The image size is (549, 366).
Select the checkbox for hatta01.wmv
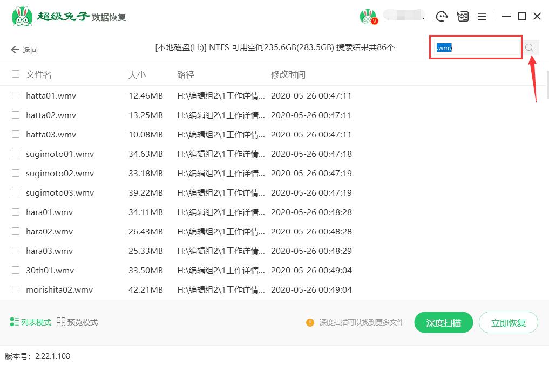point(15,95)
